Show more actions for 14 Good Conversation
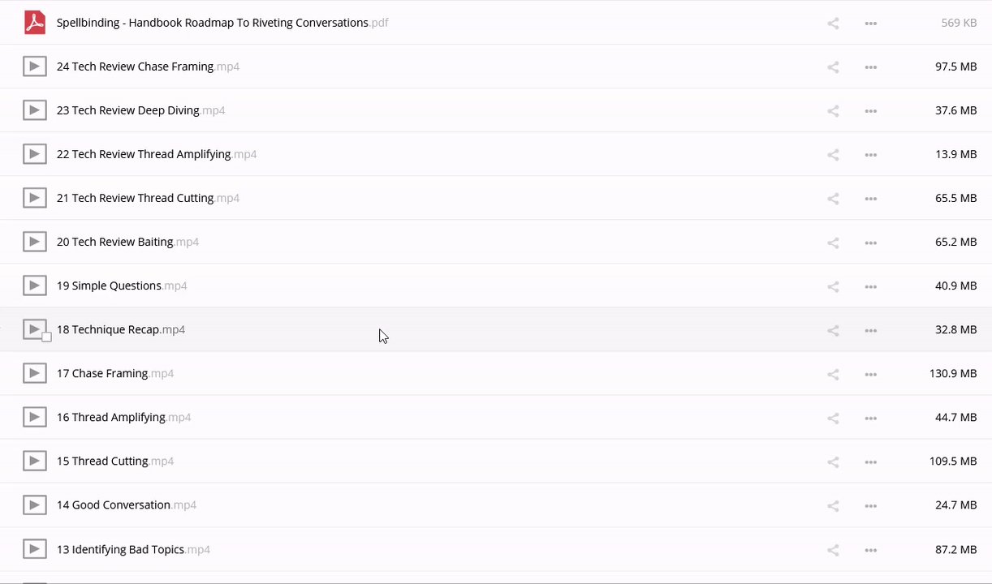This screenshot has height=584, width=992. click(x=871, y=505)
